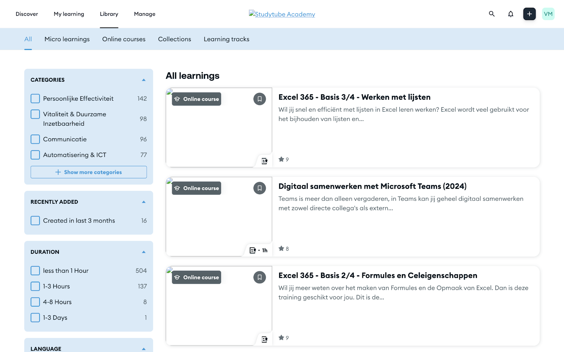Open the search magnifier icon
564x352 pixels.
[x=492, y=14]
